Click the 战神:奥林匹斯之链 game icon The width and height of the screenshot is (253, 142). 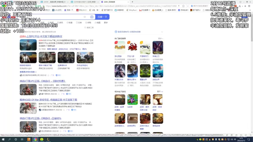click(145, 99)
